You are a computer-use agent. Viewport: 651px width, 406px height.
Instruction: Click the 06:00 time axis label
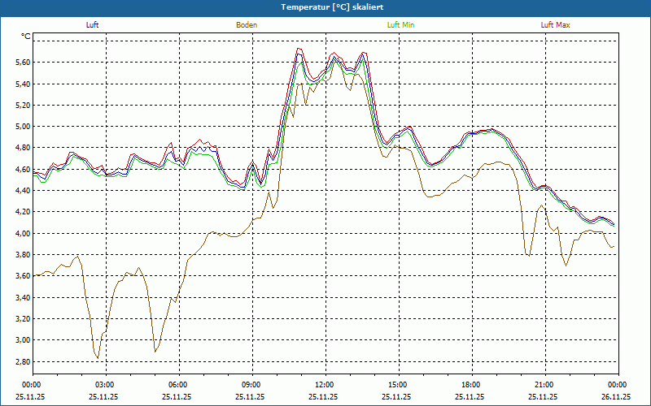[x=177, y=385]
